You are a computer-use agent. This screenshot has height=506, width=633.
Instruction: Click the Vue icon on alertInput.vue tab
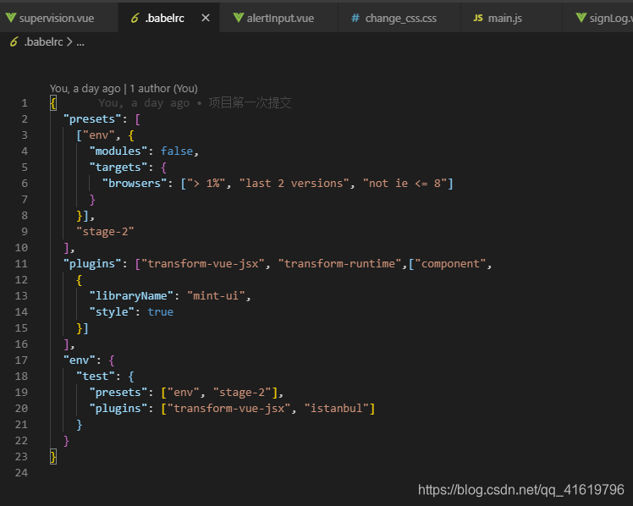coord(239,18)
